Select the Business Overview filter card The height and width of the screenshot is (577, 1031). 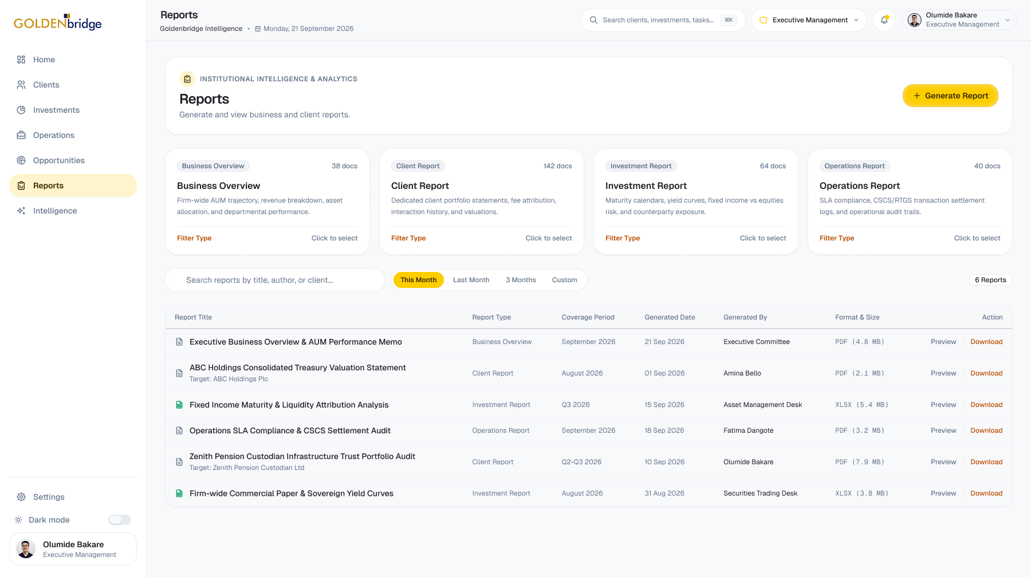pos(267,201)
